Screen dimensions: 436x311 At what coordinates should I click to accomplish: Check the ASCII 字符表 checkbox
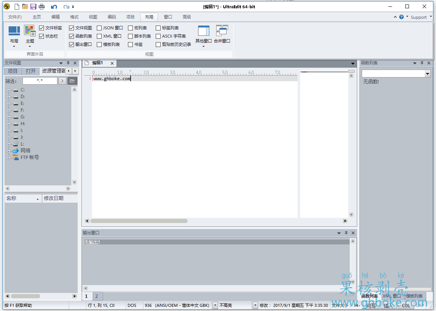(158, 36)
